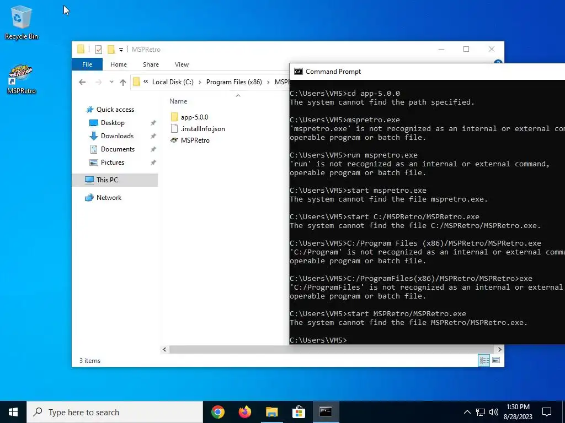Switch to the View ribbon tab
The image size is (565, 423).
[x=182, y=64]
